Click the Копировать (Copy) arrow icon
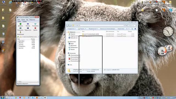The image size is (176, 99). (20, 28)
